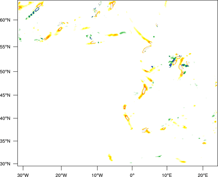Screen dimensions: 218x177
Task: Click the 0° longitude label
Action: 132,175
